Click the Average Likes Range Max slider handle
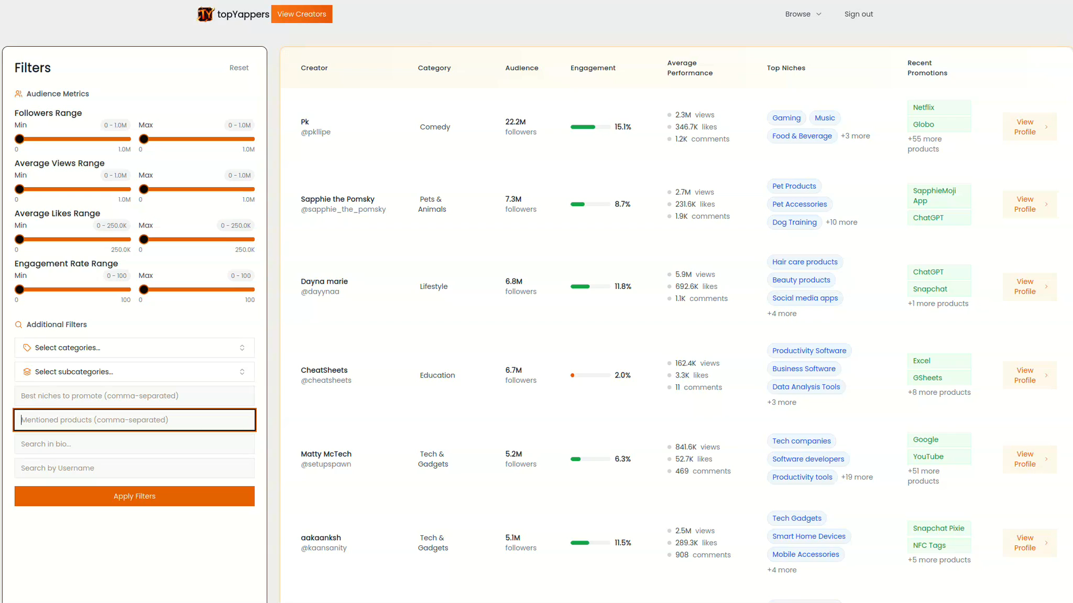Screen dimensions: 1073x603 (144, 240)
